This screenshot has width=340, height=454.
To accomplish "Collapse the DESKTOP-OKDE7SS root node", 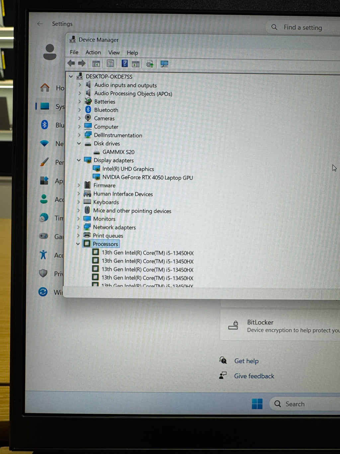I will [x=71, y=76].
